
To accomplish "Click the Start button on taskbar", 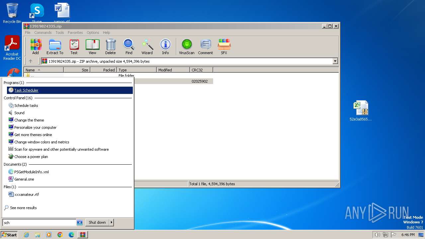I will (x=9, y=235).
